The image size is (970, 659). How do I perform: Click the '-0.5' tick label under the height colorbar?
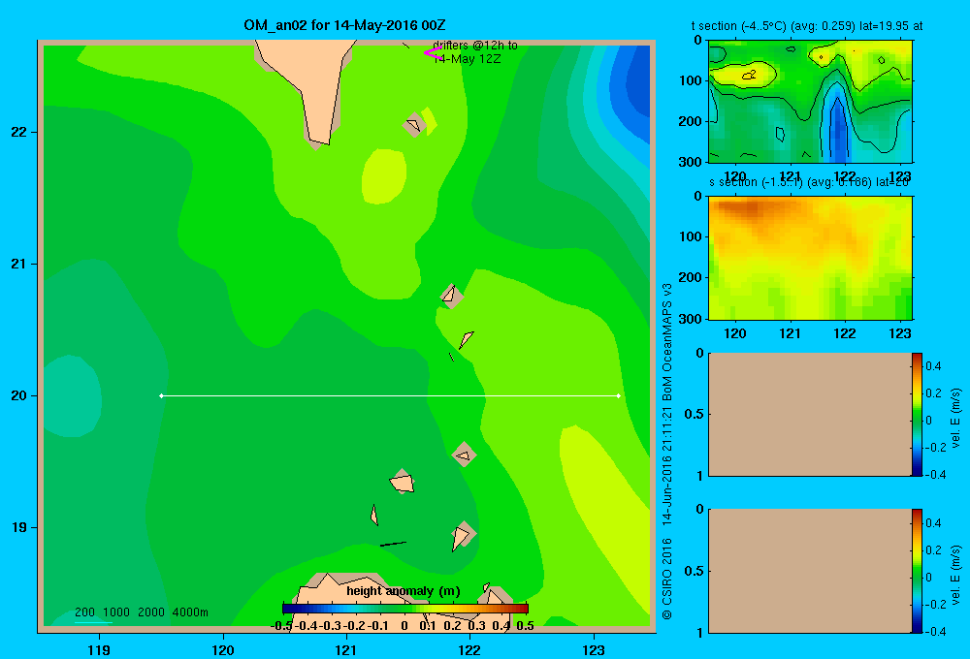point(281,626)
